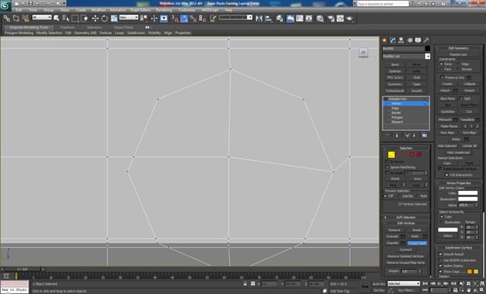The height and width of the screenshot is (294, 486).
Task: Click Configure Modifier Sets icon below stack
Action: [x=424, y=135]
